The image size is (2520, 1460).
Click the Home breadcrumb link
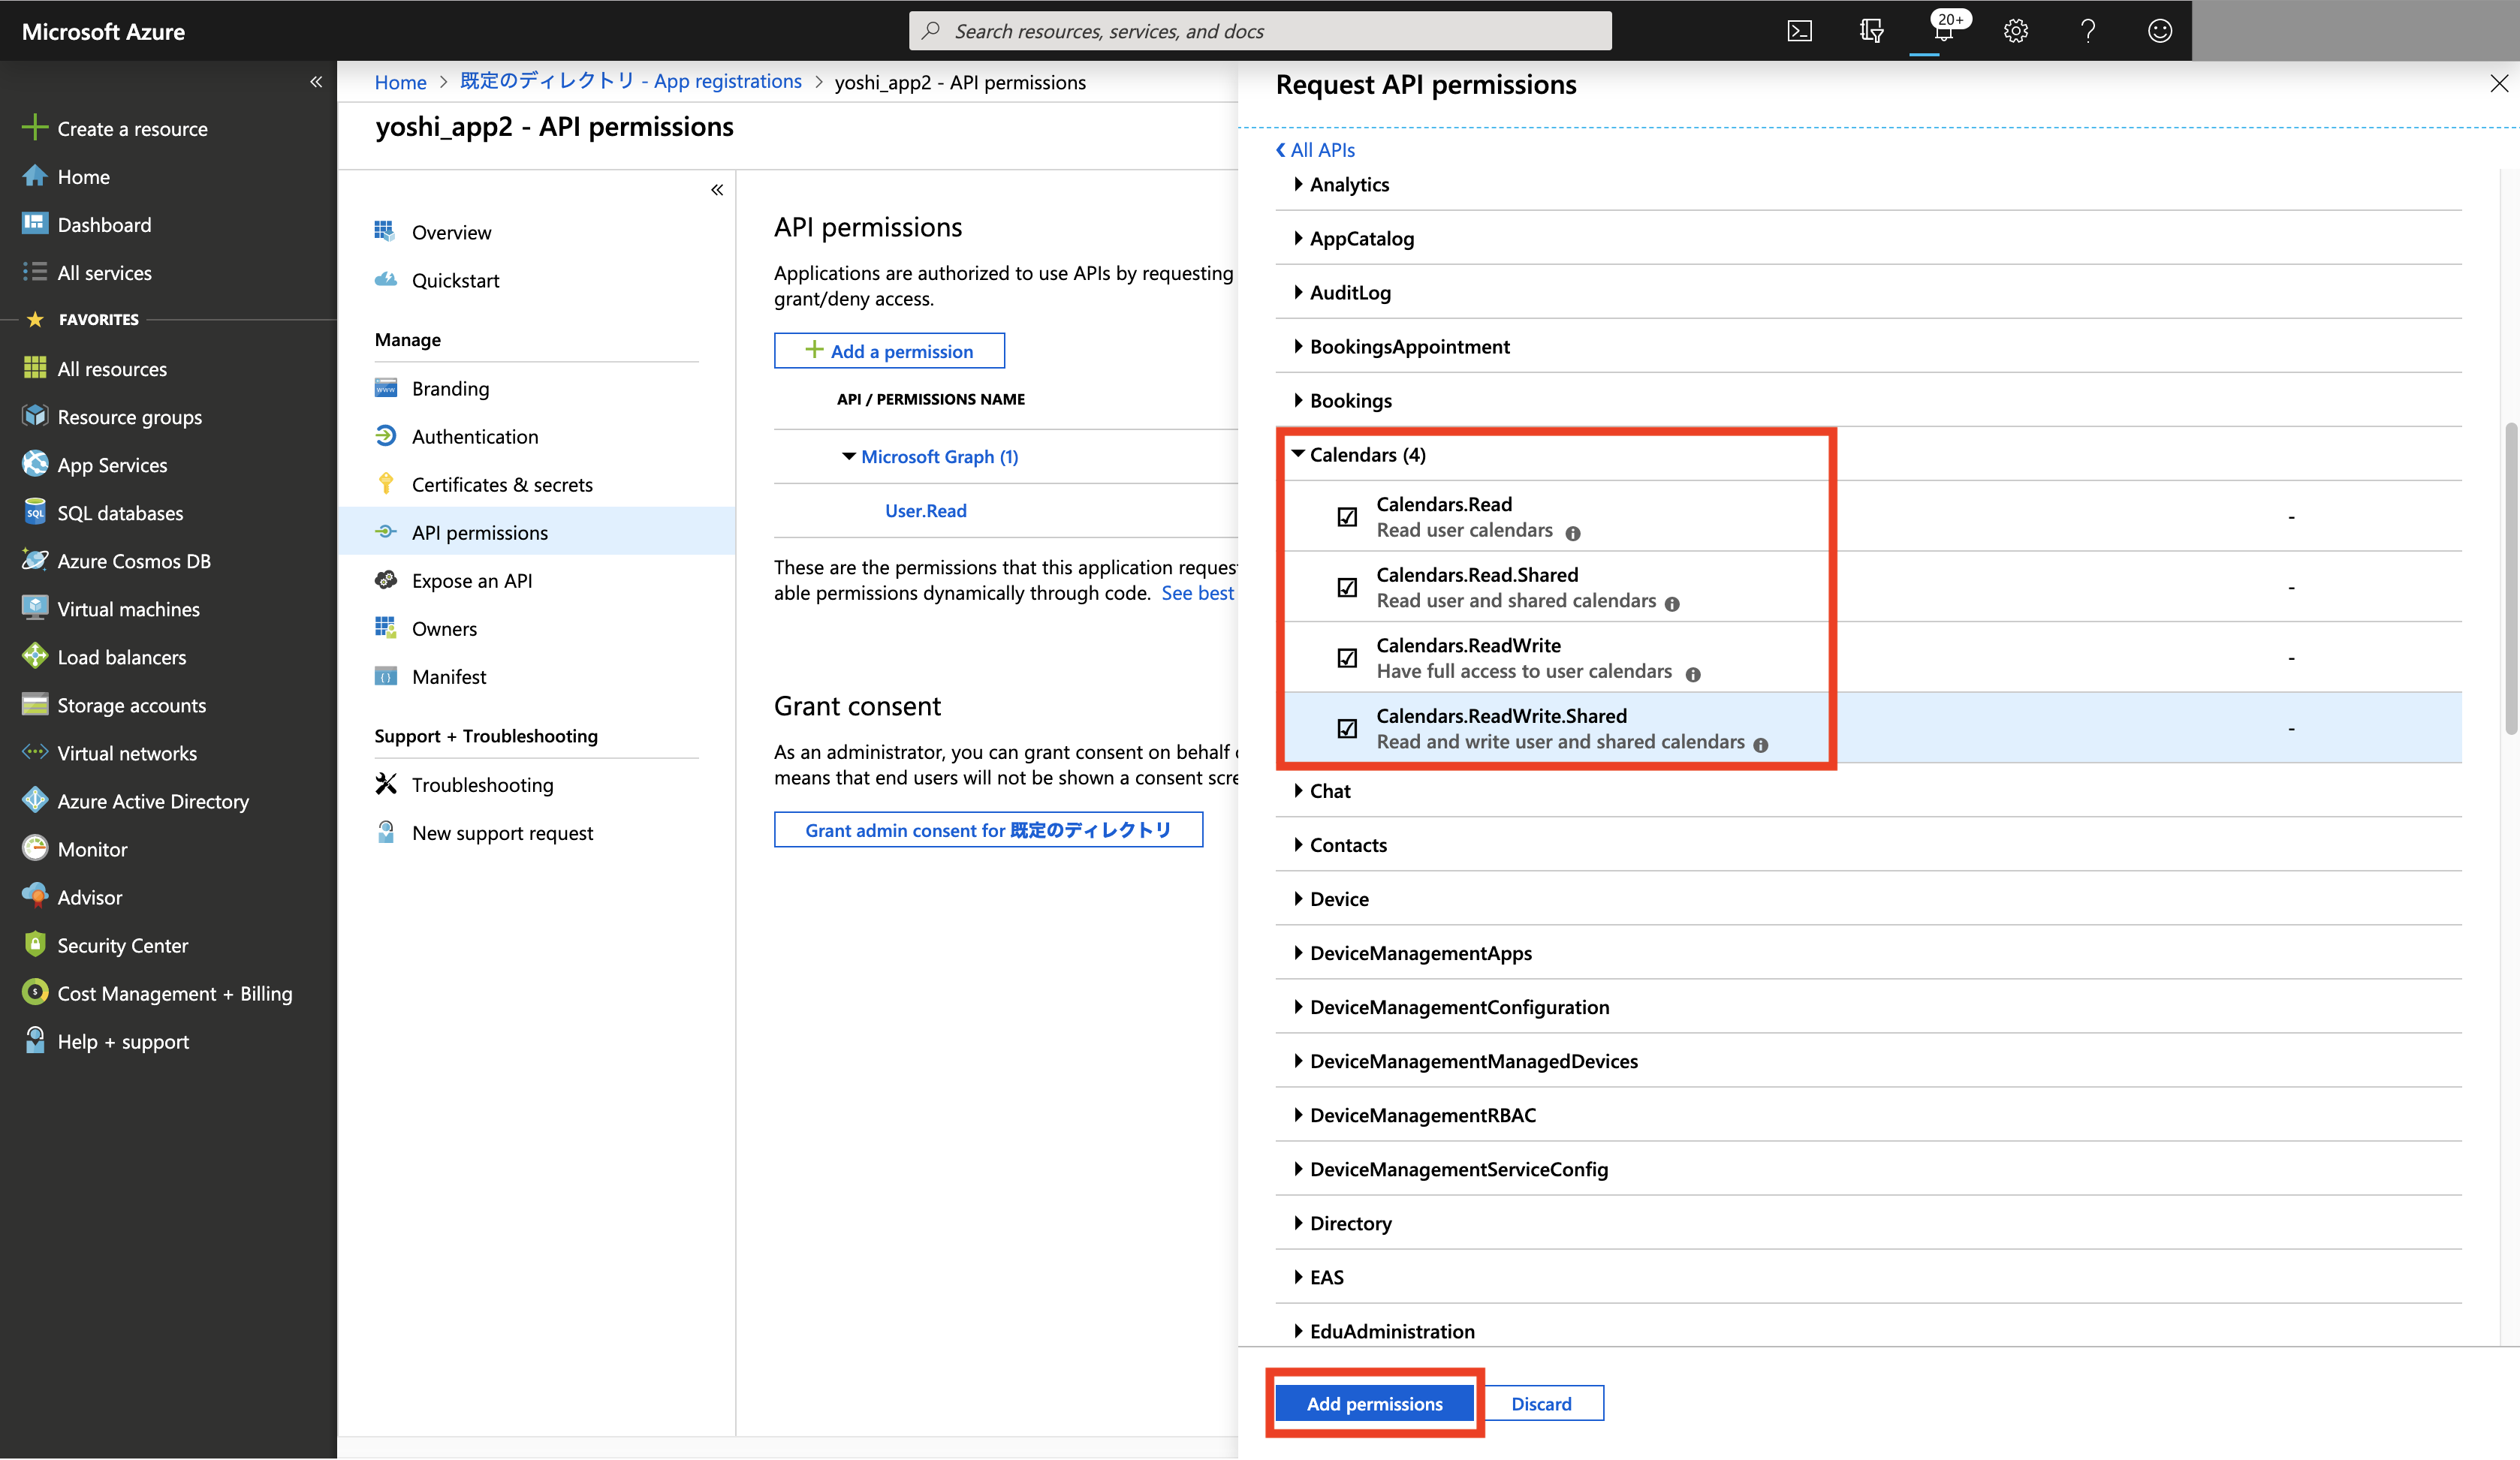click(x=400, y=83)
